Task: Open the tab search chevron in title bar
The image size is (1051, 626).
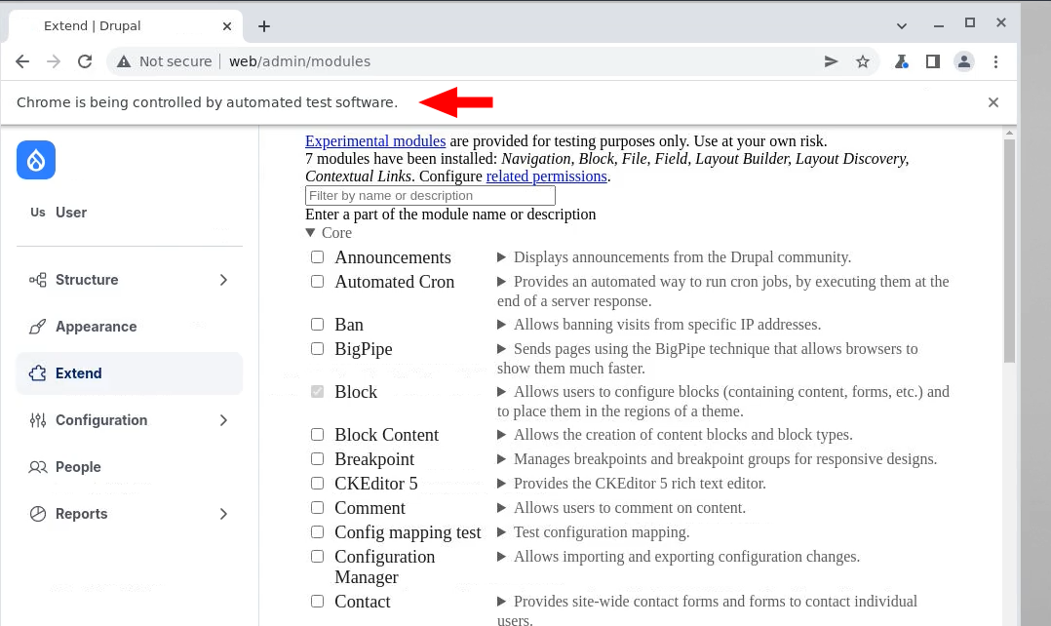Action: [x=902, y=26]
